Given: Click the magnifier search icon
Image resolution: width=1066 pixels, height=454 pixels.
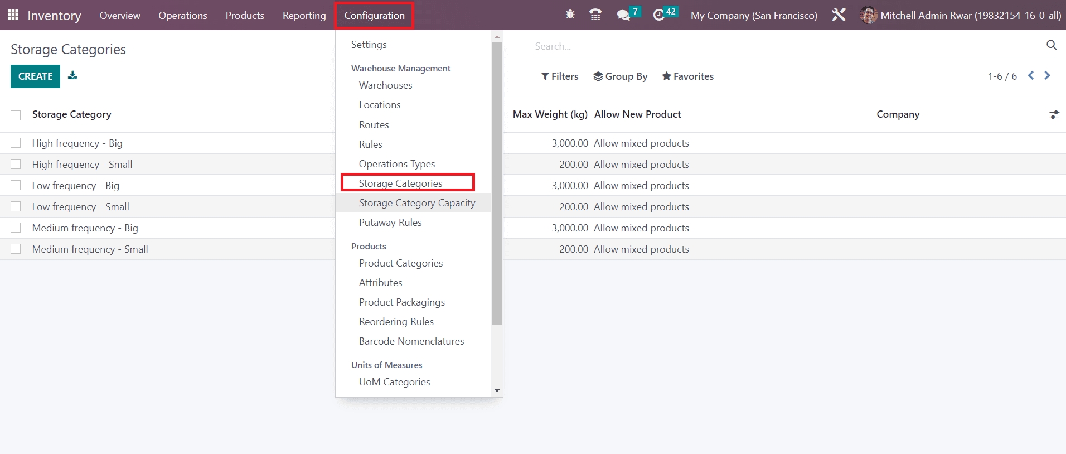Looking at the screenshot, I should (1051, 45).
